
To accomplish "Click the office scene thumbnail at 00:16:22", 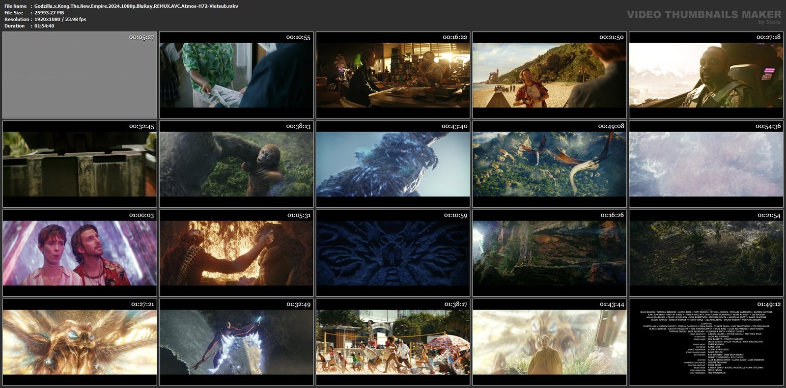I will click(393, 75).
